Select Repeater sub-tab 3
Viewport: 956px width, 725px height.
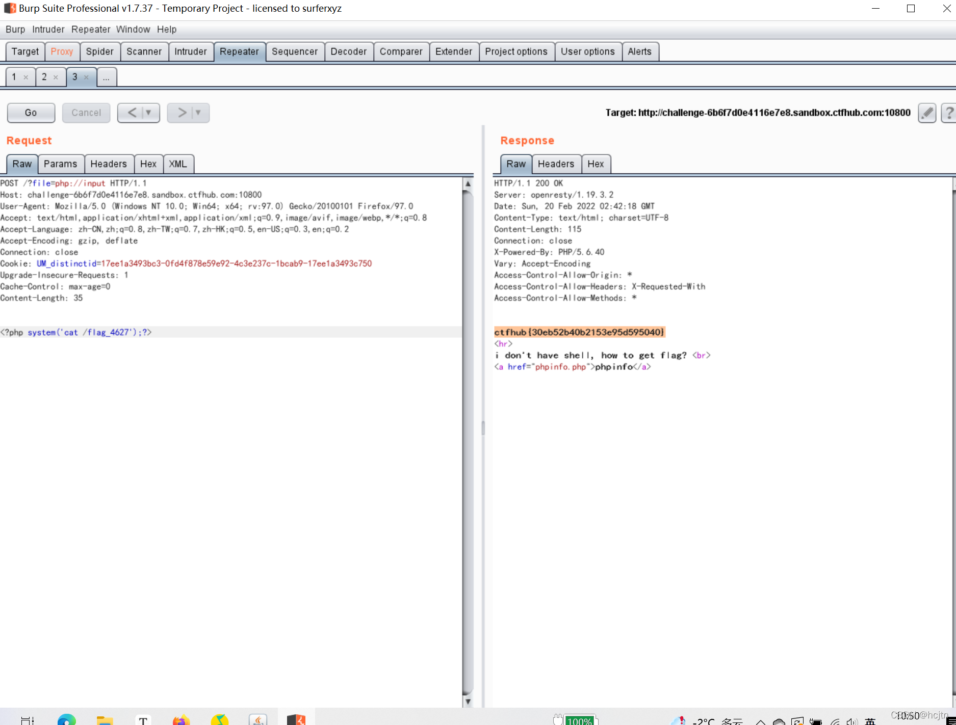click(x=74, y=77)
